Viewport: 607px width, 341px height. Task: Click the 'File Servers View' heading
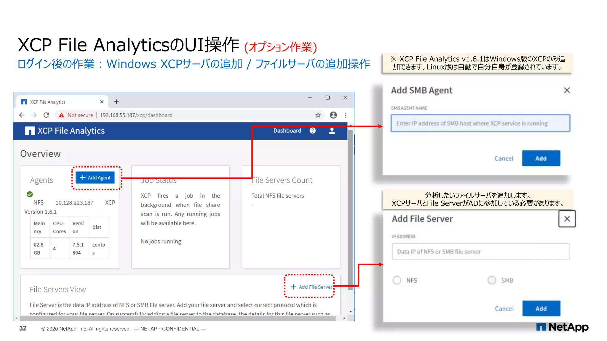coord(58,289)
